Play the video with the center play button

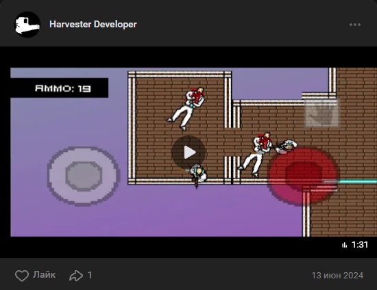coord(188,153)
